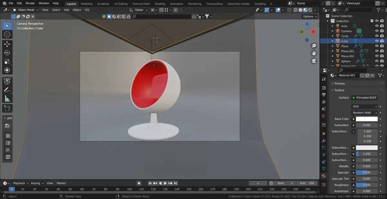Open the Render properties tab

point(324,87)
